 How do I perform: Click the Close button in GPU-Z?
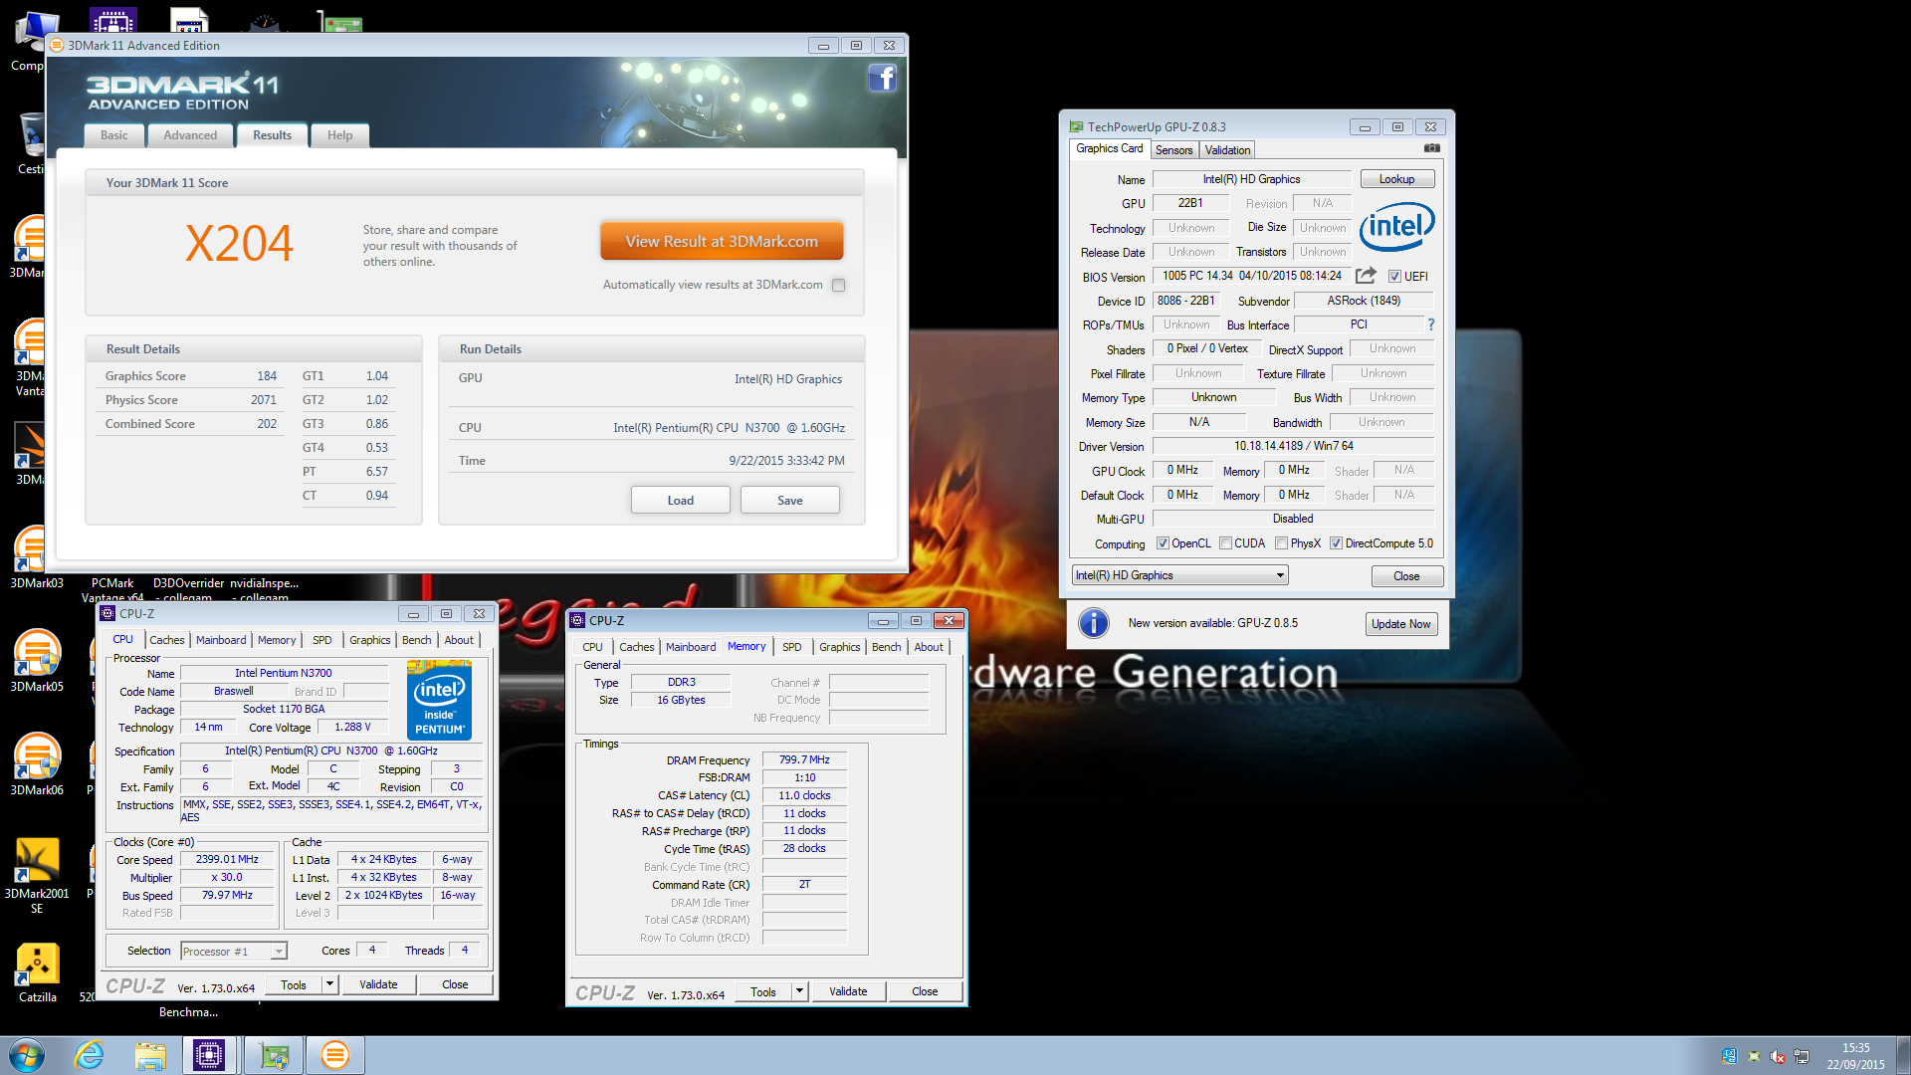click(1406, 576)
